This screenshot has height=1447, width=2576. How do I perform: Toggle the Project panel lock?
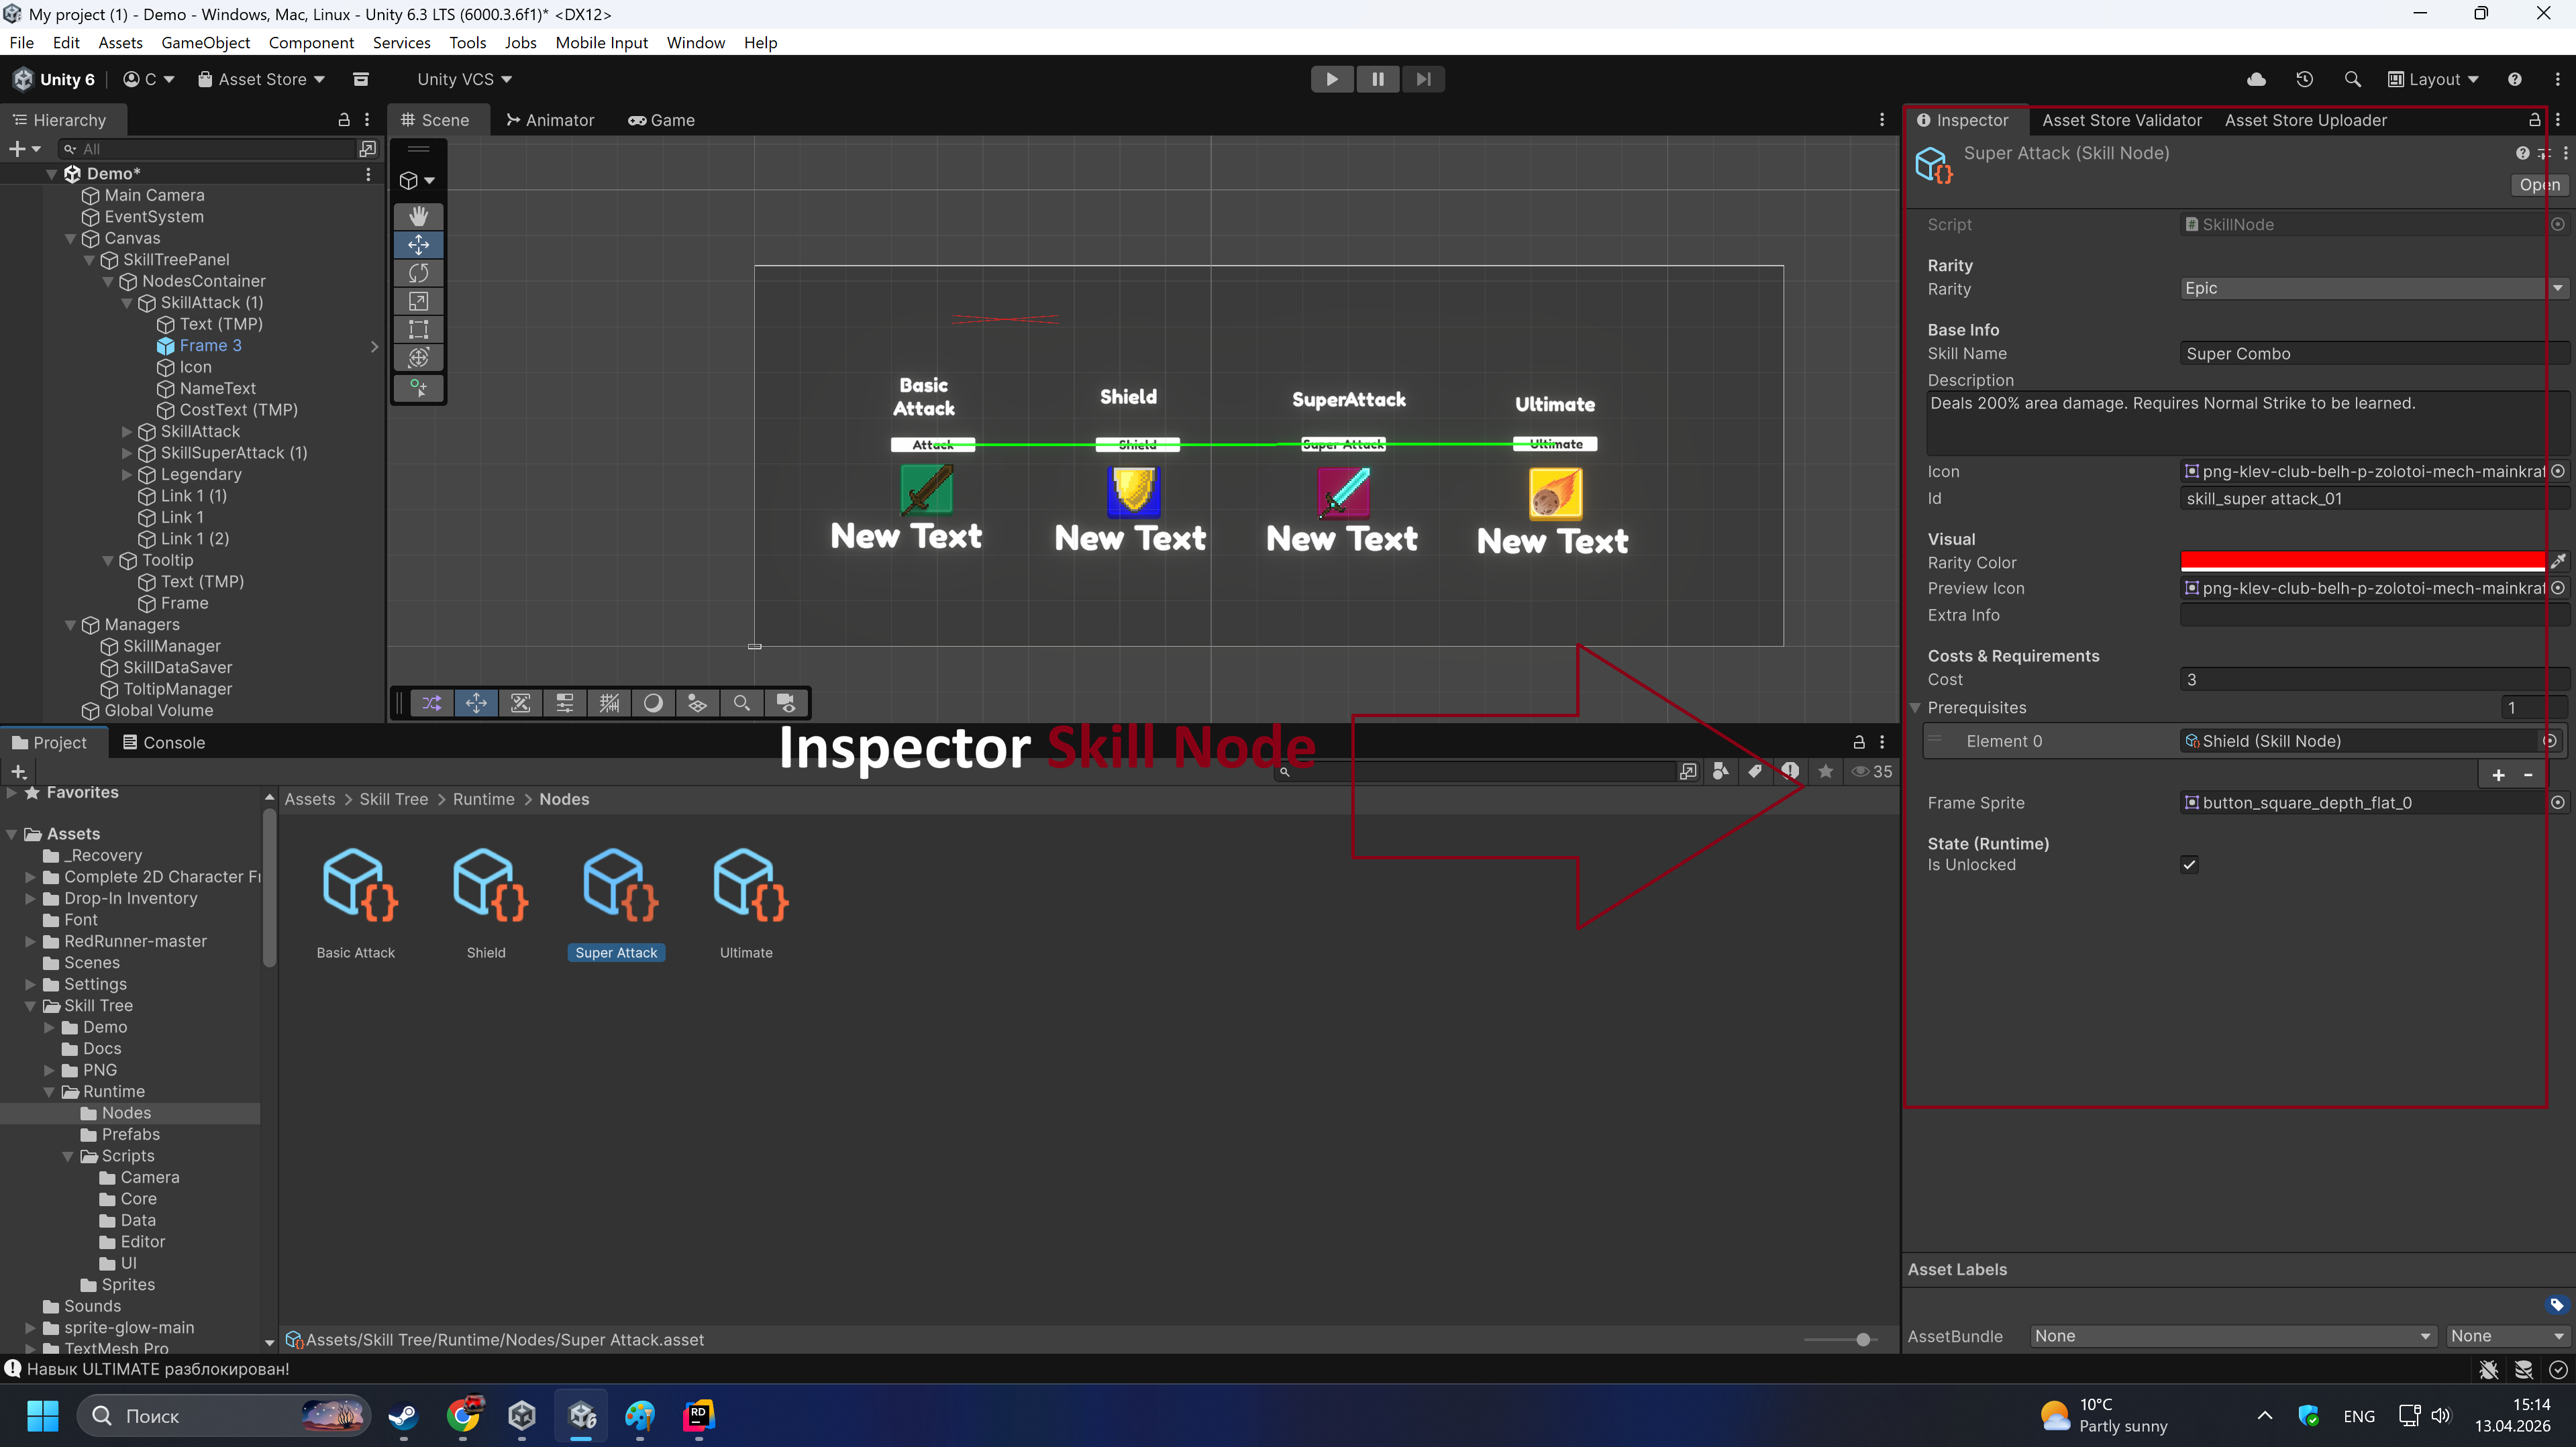tap(1859, 742)
